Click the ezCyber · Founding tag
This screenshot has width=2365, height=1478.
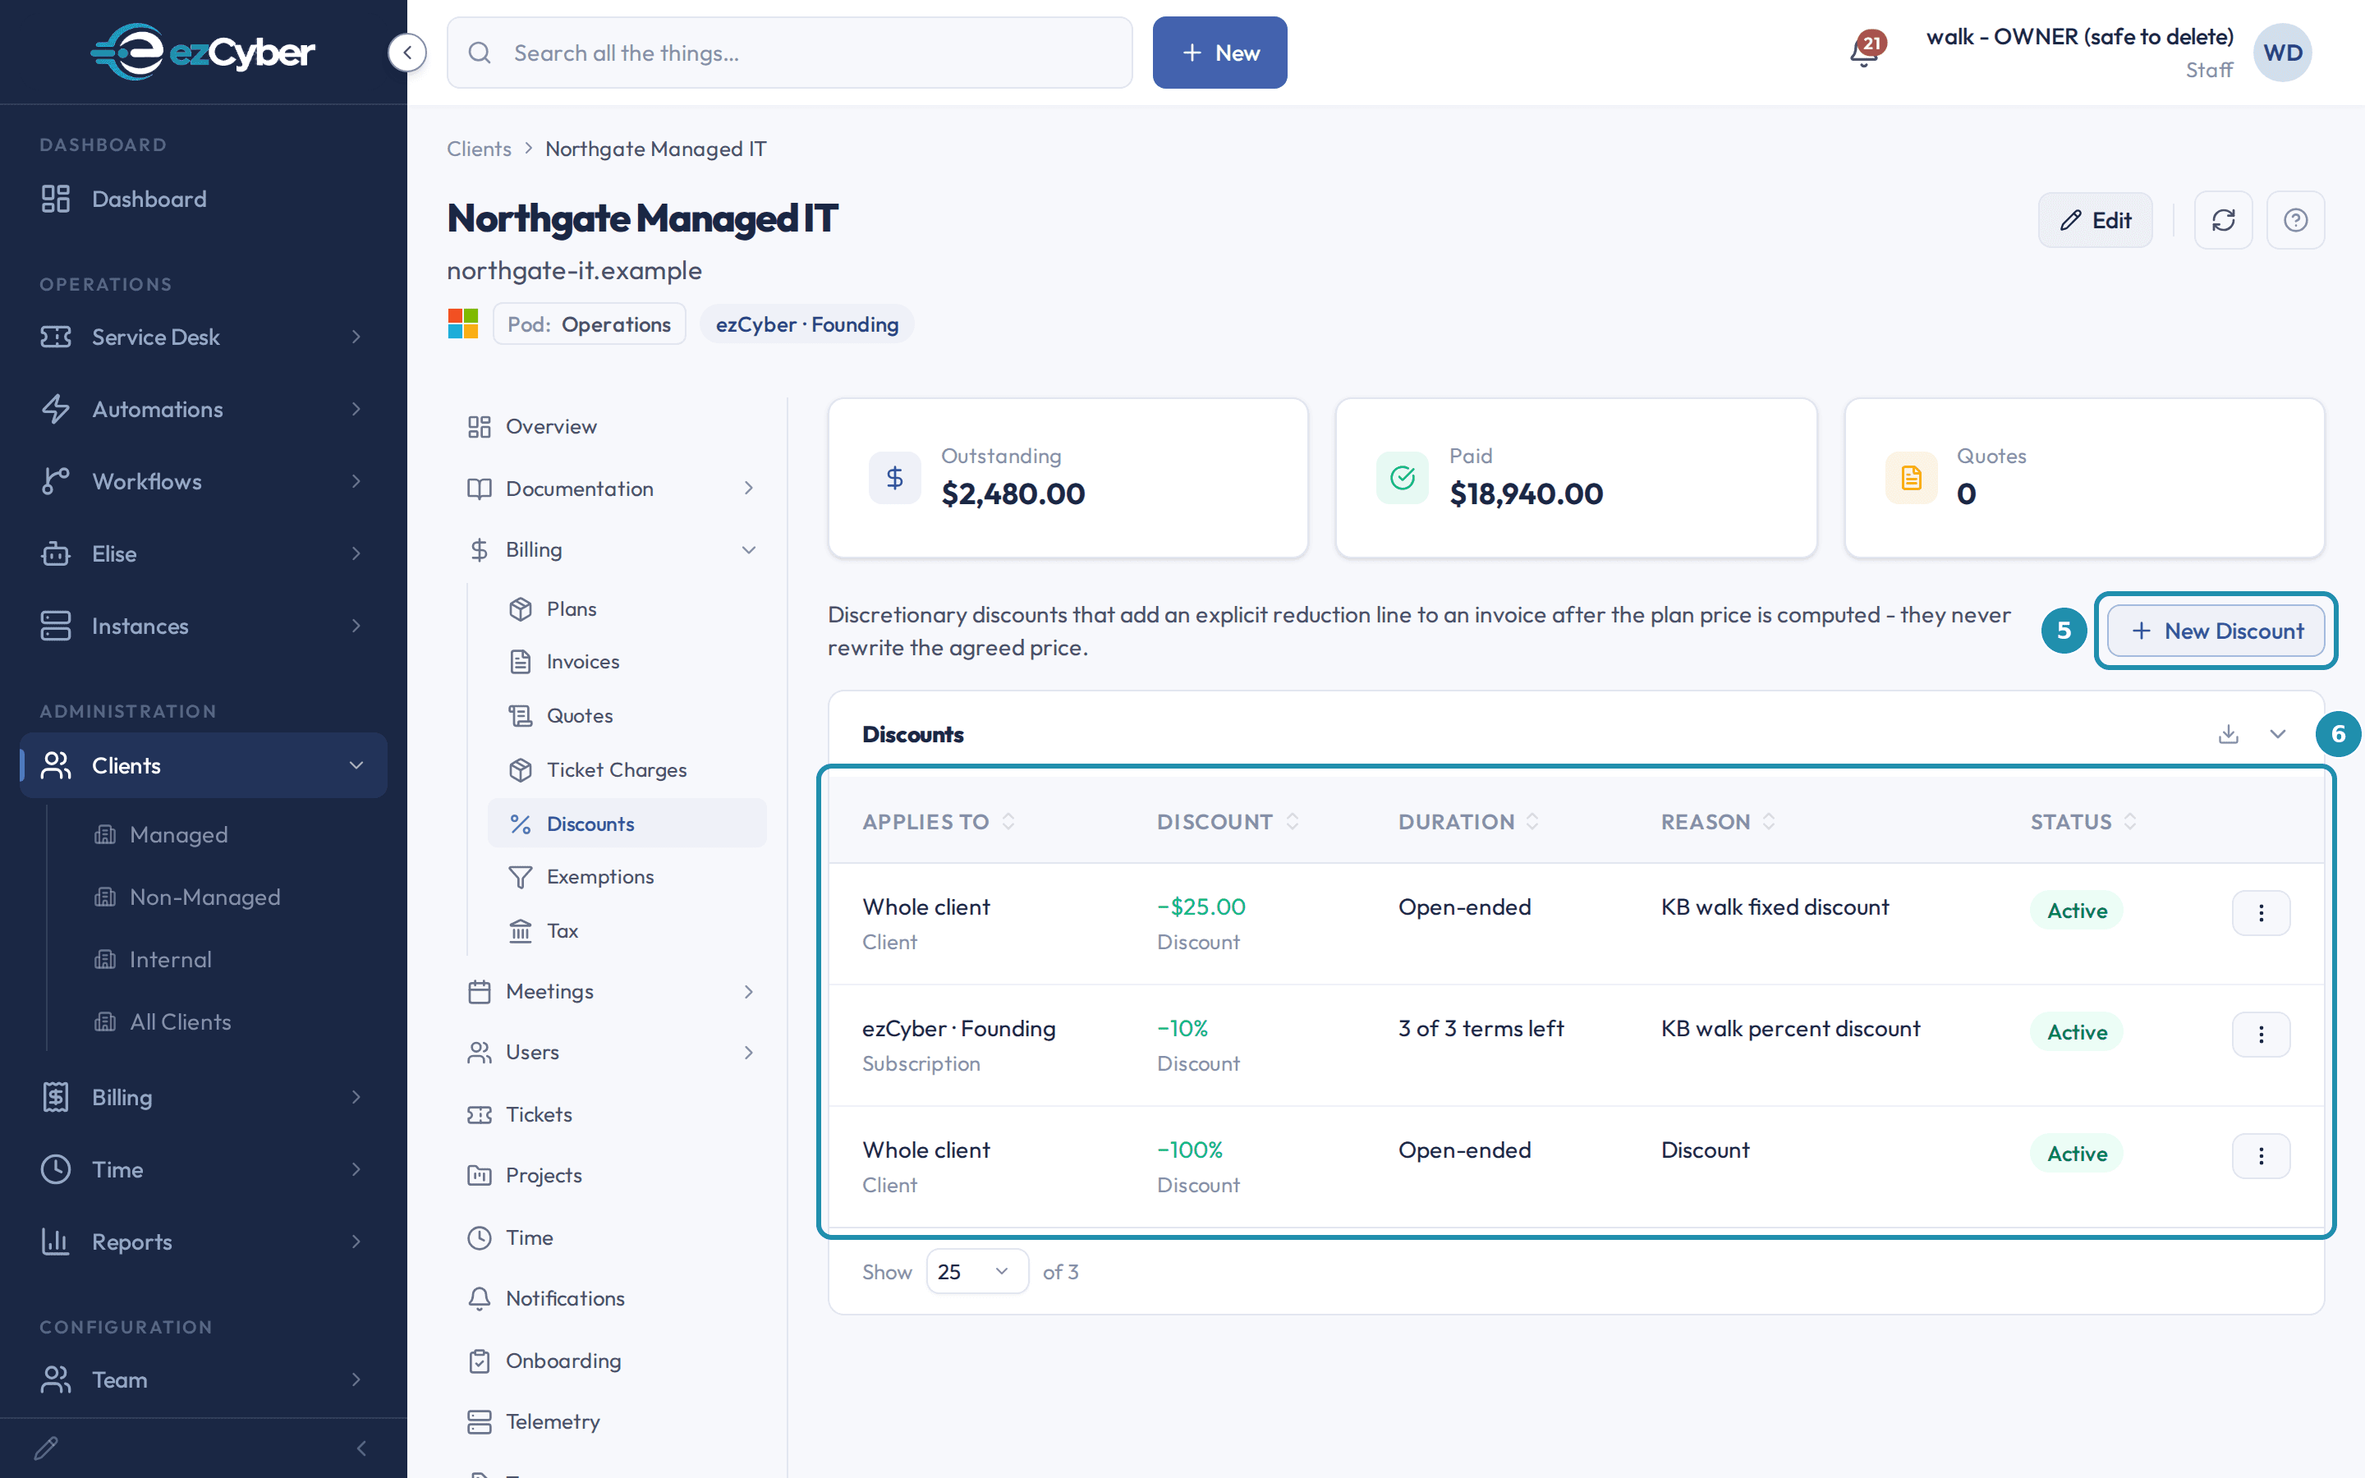pos(806,324)
